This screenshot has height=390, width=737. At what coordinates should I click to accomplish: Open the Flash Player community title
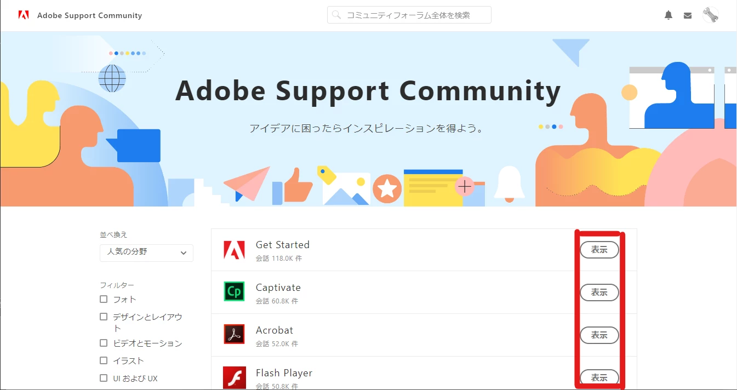click(284, 373)
